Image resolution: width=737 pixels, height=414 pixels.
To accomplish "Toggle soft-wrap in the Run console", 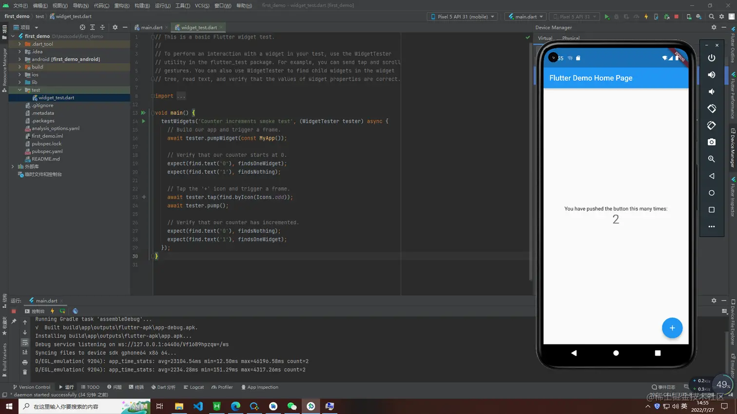I will (25, 342).
